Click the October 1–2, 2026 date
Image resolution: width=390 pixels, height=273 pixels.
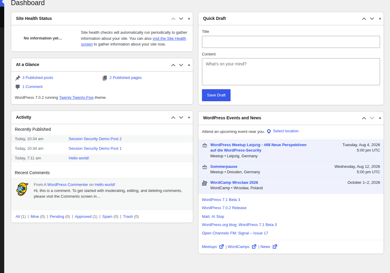(364, 182)
